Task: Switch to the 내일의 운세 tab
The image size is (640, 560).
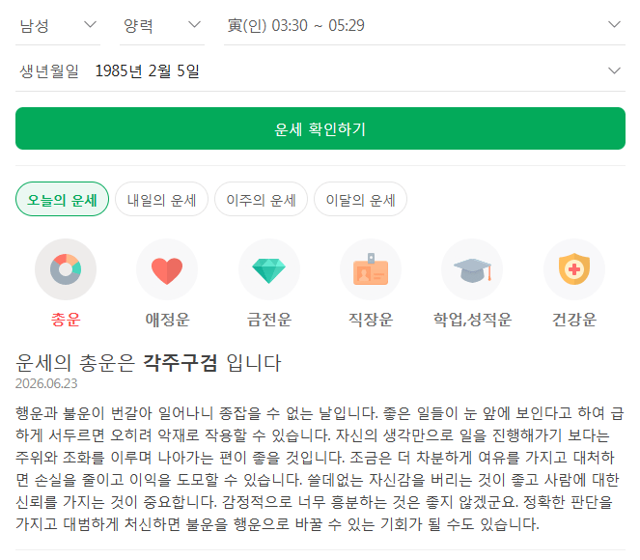Action: coord(161,199)
